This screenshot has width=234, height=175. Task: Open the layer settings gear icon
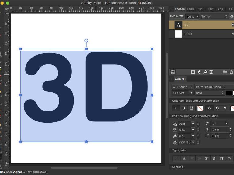[x=232, y=16]
